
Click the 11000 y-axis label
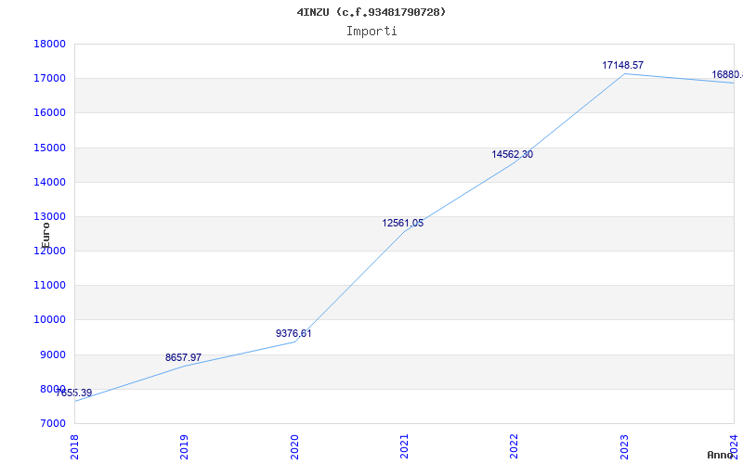49,286
